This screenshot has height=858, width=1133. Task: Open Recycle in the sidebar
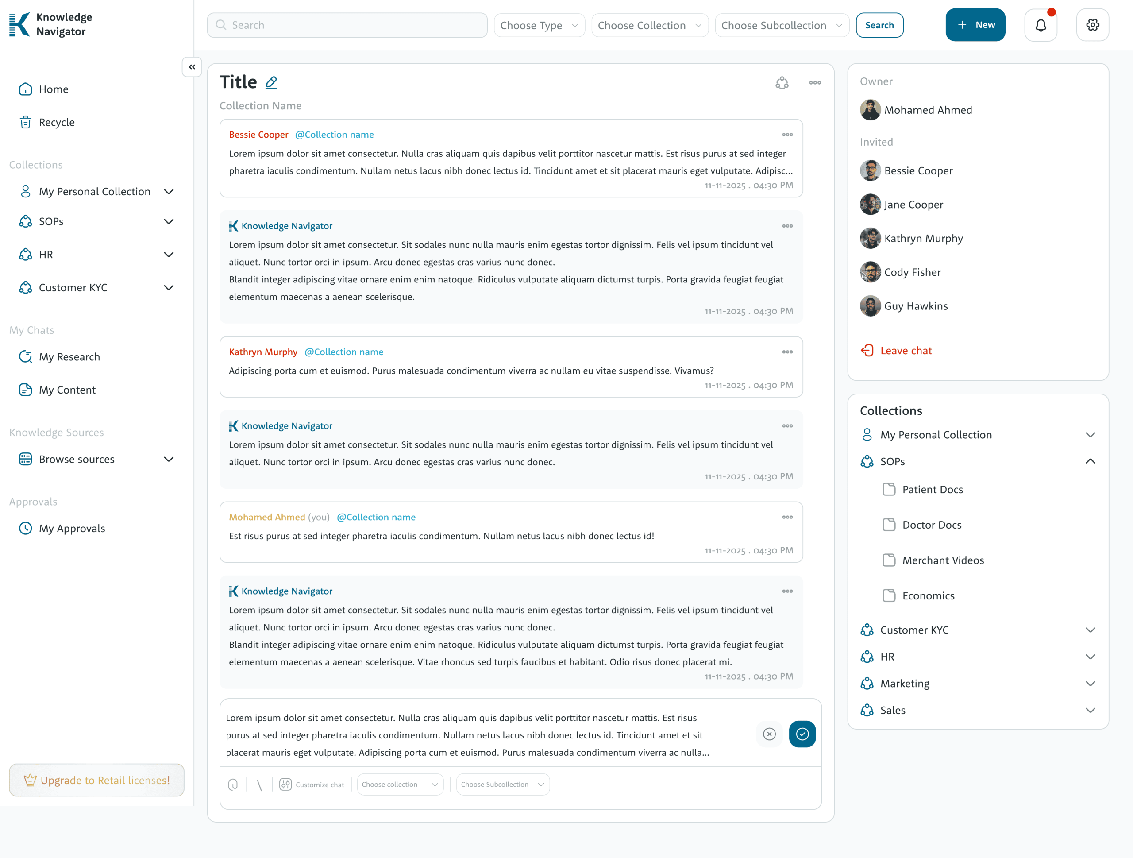[56, 123]
